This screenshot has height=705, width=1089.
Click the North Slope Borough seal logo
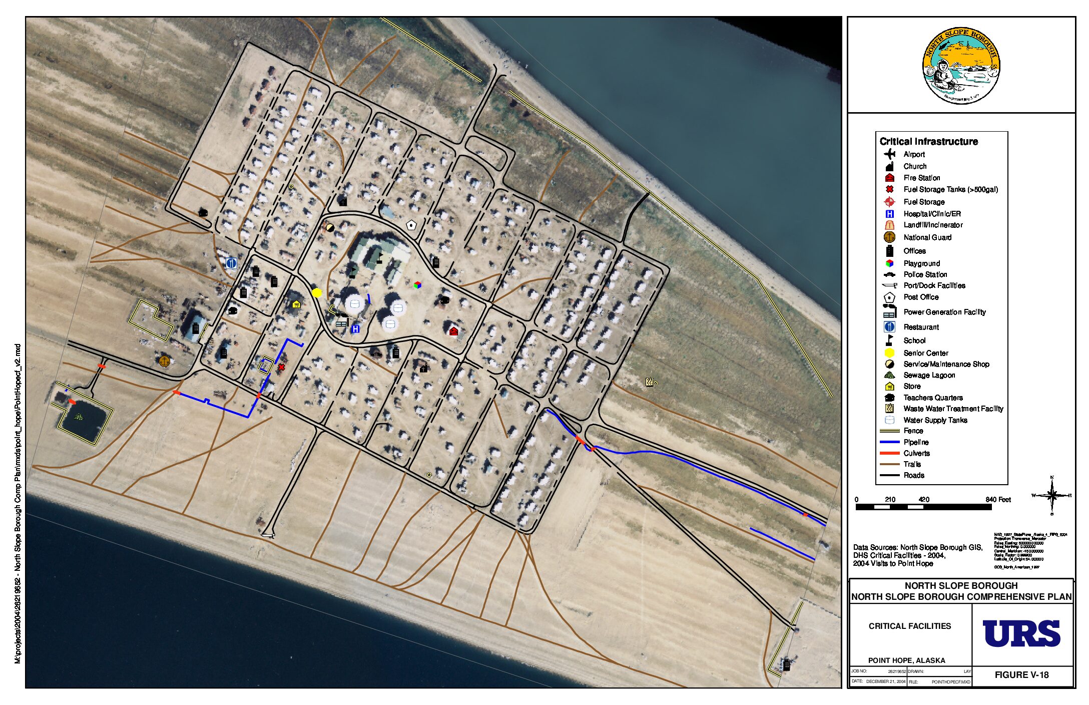click(x=961, y=66)
